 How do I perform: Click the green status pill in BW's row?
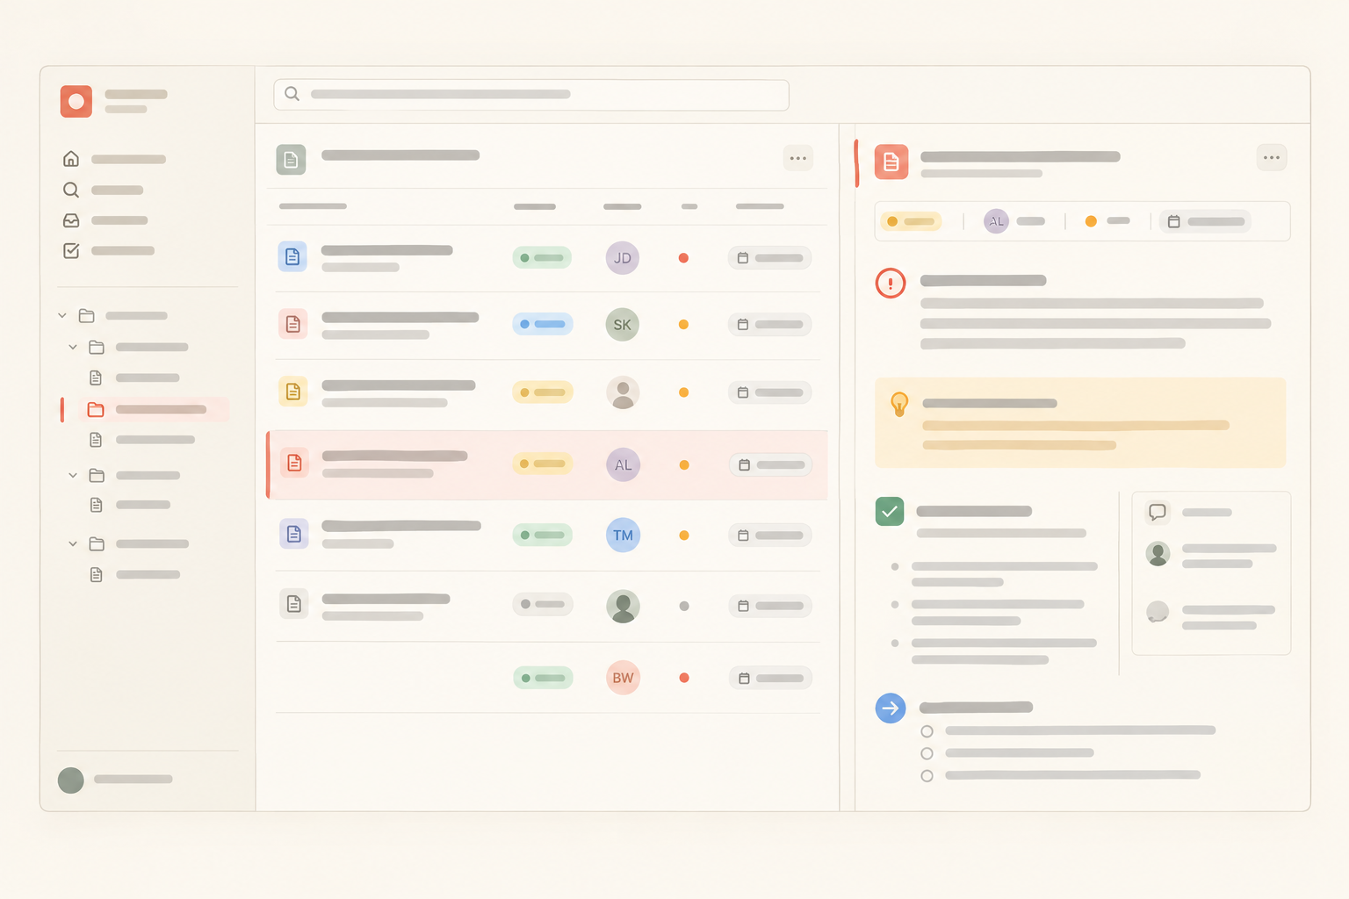pyautogui.click(x=544, y=678)
